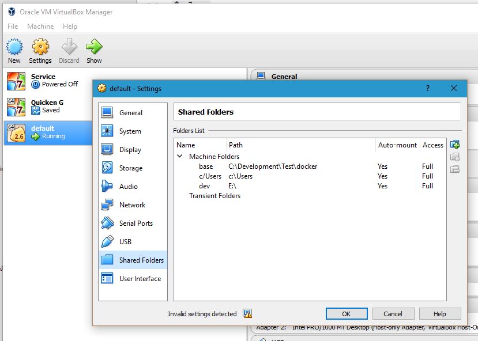Click the remove shared folder icon
478x341 pixels.
tap(455, 169)
